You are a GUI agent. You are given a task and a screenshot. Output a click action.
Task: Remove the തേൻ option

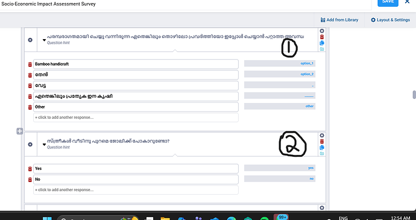[30, 75]
